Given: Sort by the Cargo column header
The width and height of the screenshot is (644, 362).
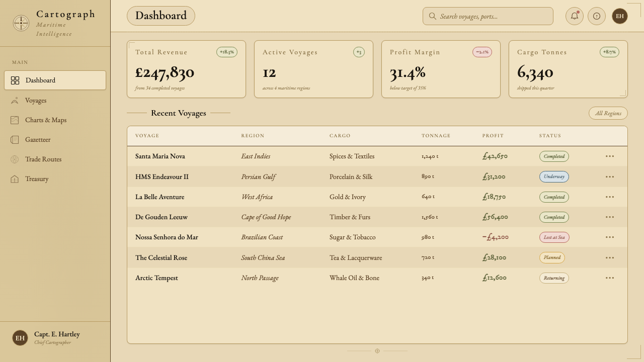Looking at the screenshot, I should (340, 136).
